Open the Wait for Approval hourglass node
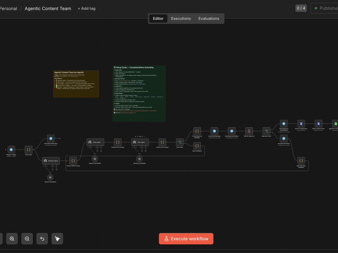Image resolution: width=338 pixels, height=253 pixels. 249,131
